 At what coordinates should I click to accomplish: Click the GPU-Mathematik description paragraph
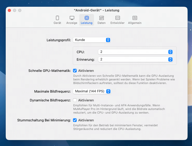pyautogui.click(x=124, y=79)
